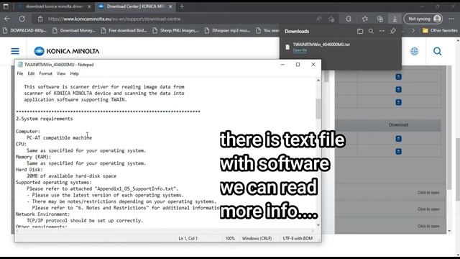Click the TWAINRTMWin downloaded file name
The image size is (460, 259).
click(x=321, y=45)
